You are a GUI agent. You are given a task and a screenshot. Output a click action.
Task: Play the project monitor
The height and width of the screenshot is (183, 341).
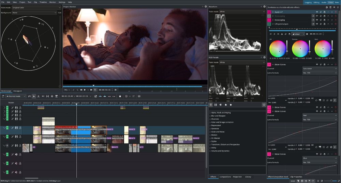pos(85,90)
